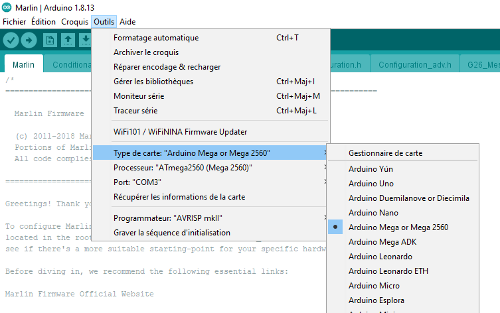
Task: Open the Croquis menu
Action: 74,22
